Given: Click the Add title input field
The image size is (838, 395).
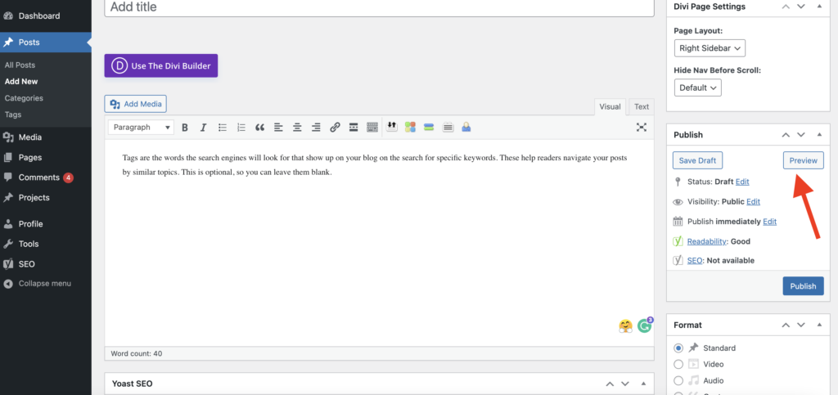Looking at the screenshot, I should pos(379,7).
